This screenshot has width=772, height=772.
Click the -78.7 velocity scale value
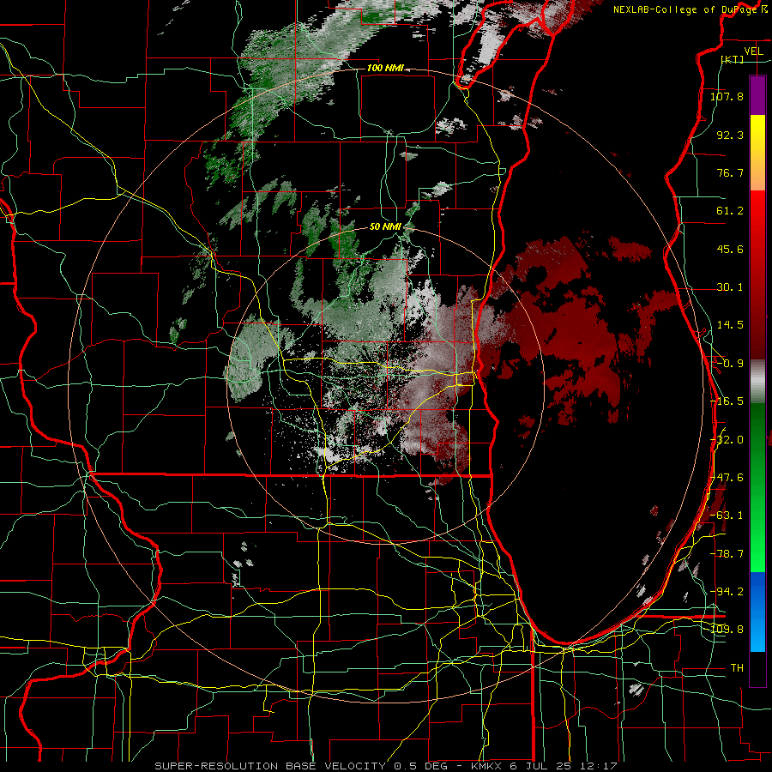[727, 554]
